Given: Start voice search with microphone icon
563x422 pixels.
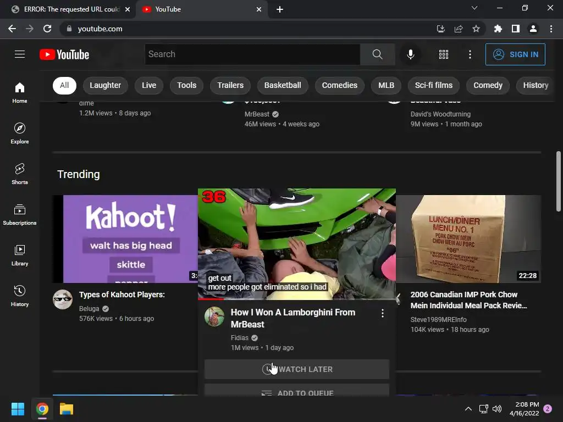Looking at the screenshot, I should tap(410, 54).
